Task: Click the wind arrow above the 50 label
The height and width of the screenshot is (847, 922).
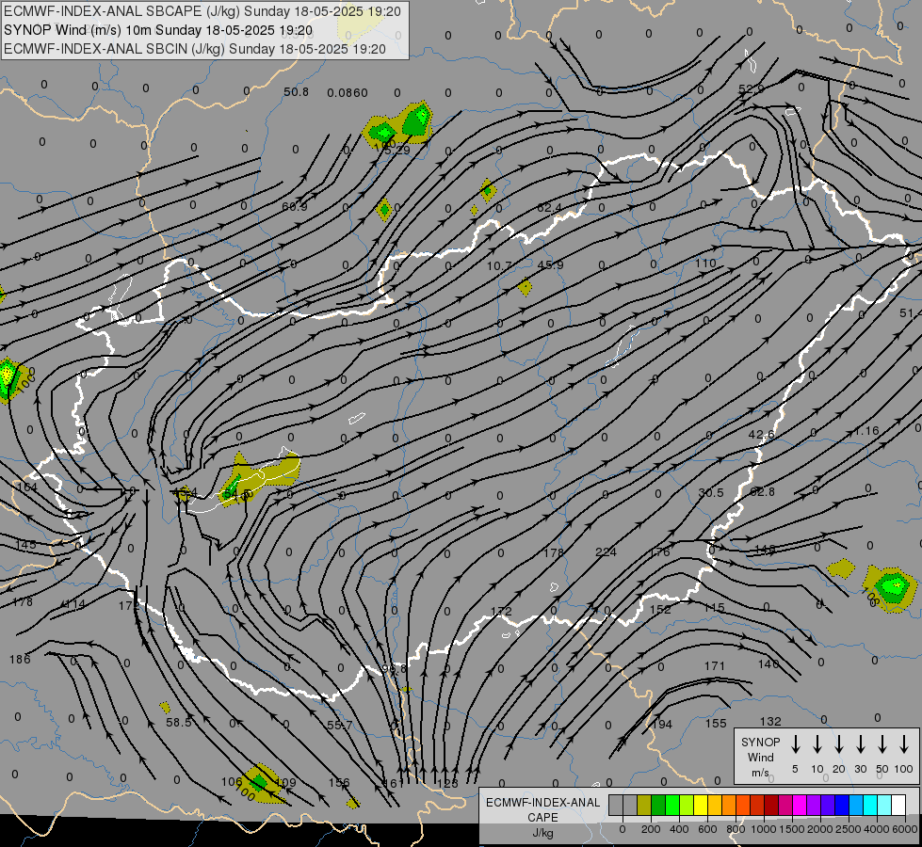Action: [x=882, y=744]
